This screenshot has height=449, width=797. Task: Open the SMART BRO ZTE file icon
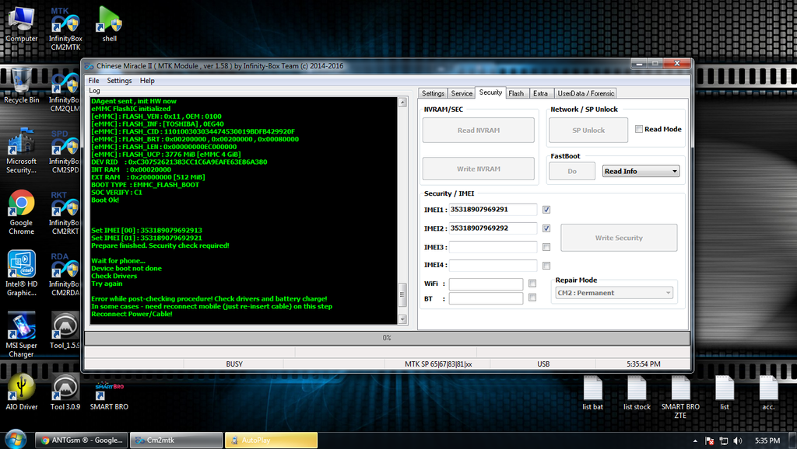coord(680,397)
